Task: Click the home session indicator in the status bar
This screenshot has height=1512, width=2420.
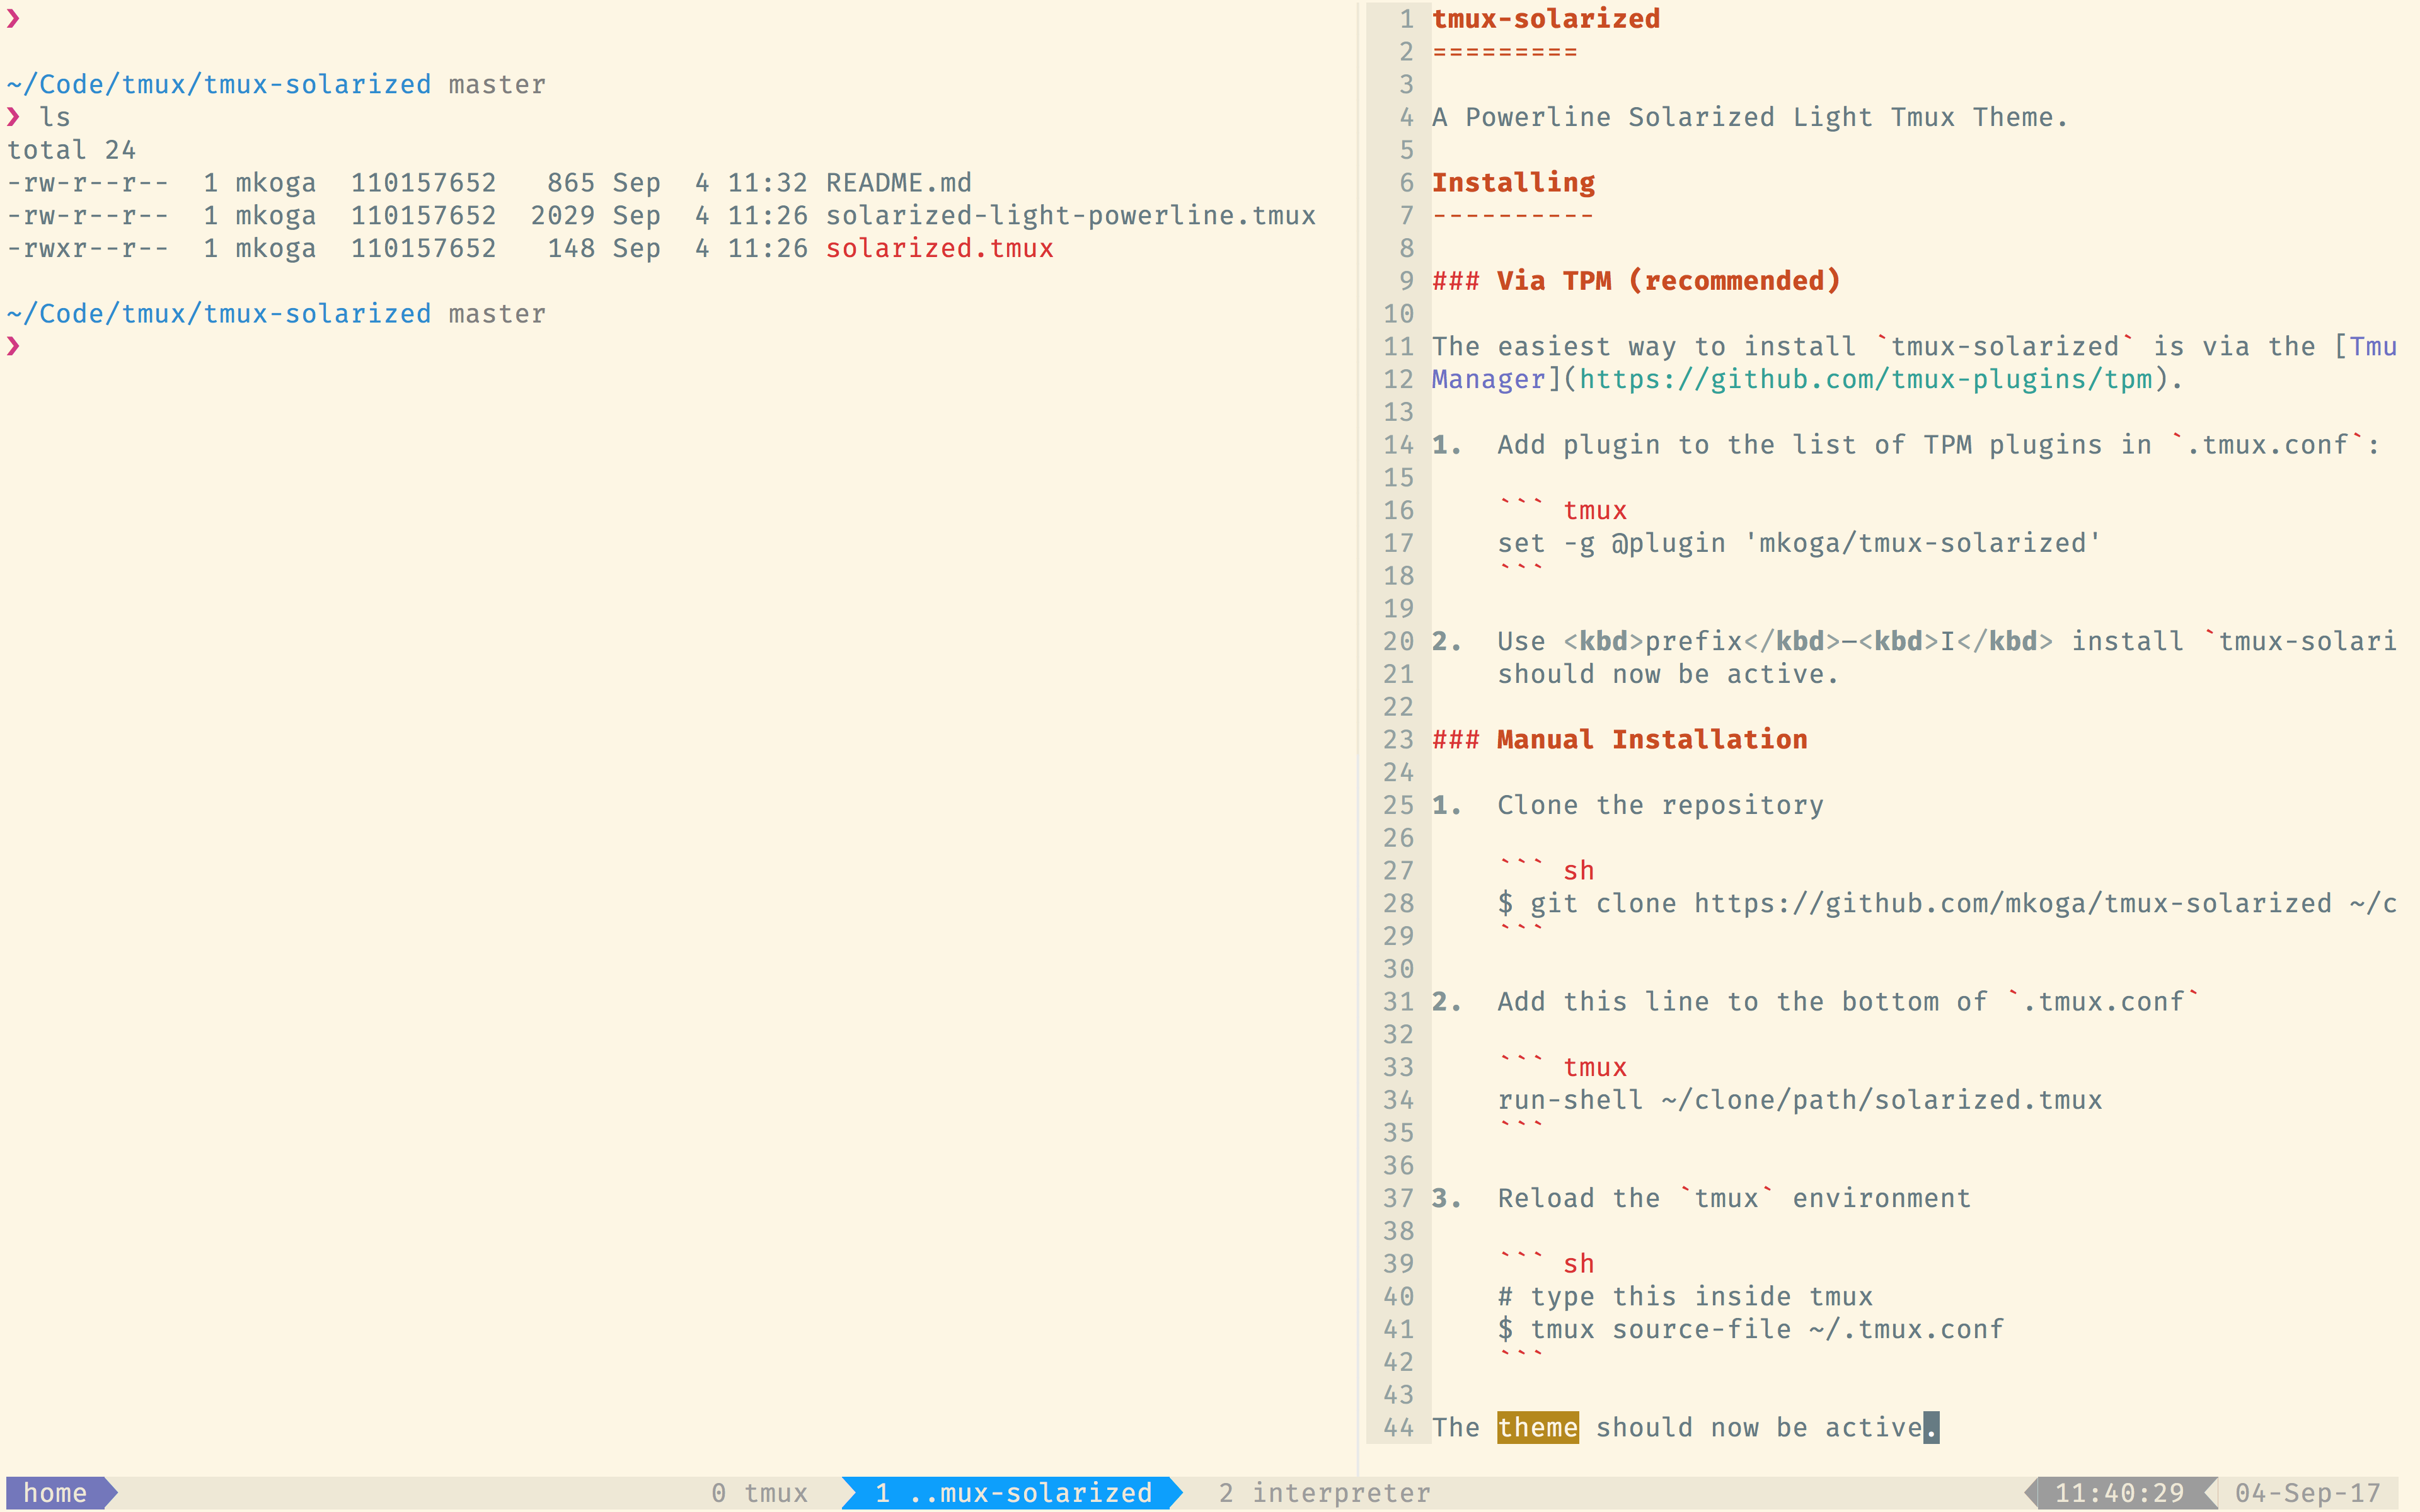Action: pos(55,1492)
